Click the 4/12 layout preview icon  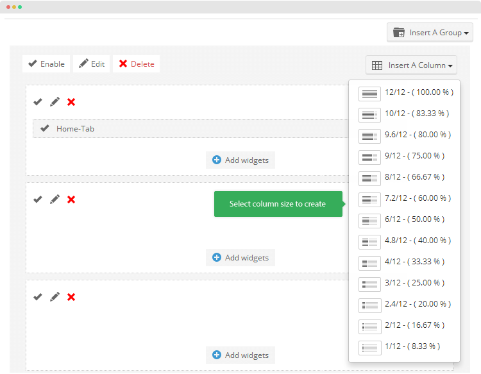pyautogui.click(x=369, y=263)
